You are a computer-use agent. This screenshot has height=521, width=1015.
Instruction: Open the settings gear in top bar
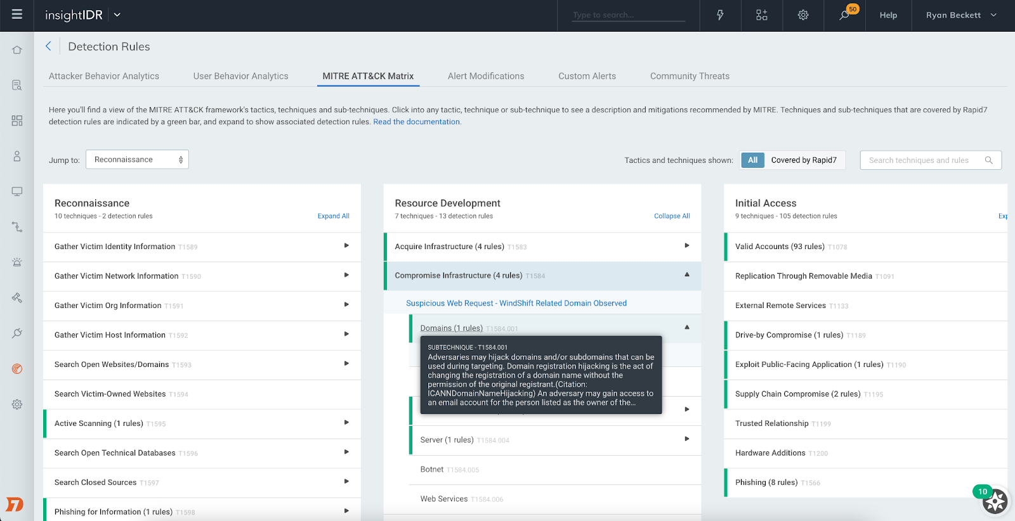click(x=802, y=15)
